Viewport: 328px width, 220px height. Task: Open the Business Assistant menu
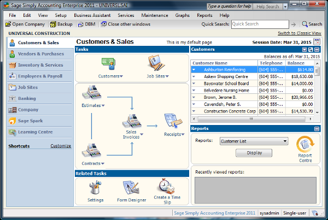point(92,15)
